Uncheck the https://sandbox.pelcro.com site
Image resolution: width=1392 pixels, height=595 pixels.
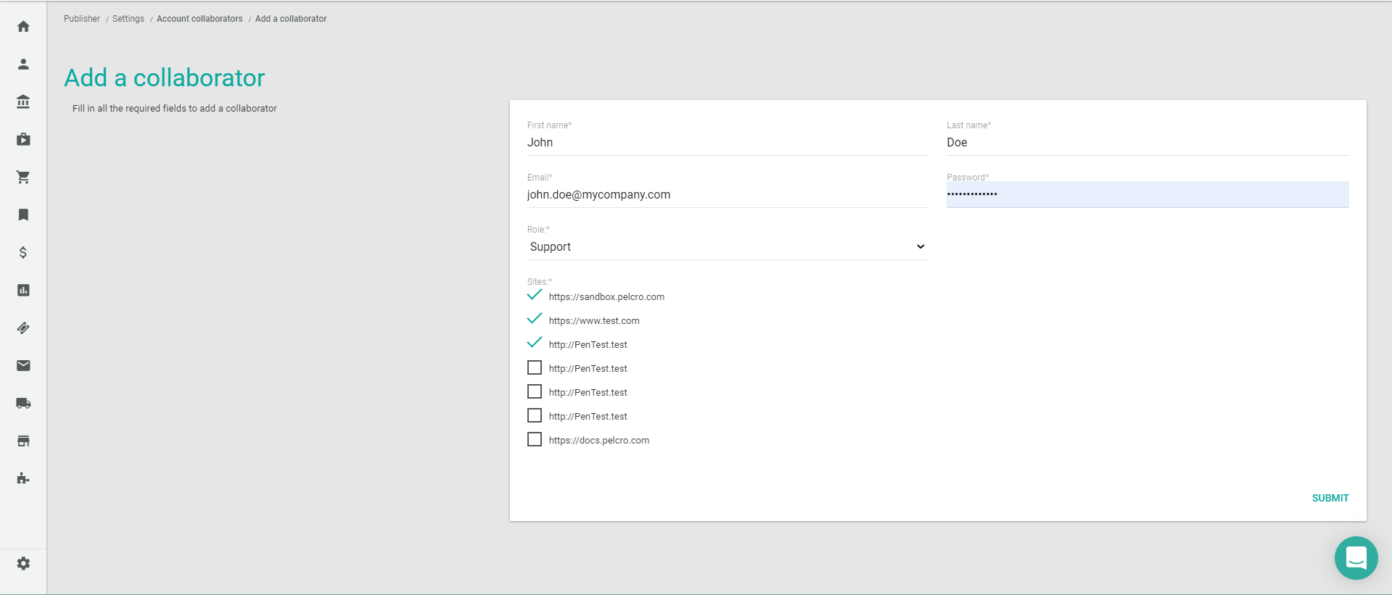point(535,296)
